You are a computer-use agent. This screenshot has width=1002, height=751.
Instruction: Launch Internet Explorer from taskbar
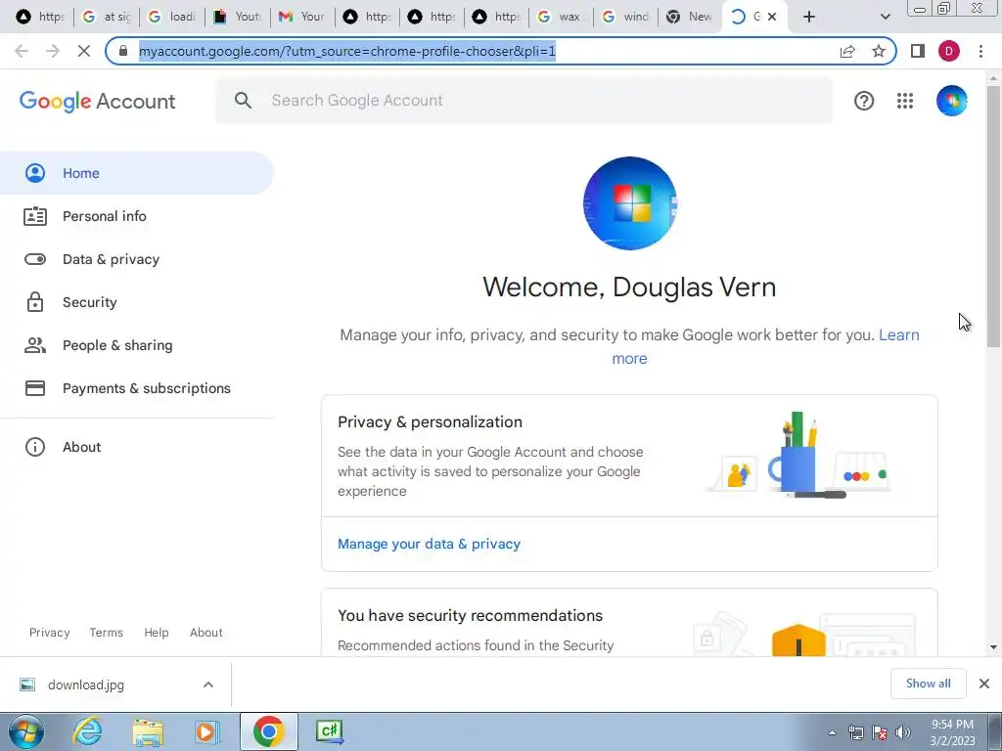(87, 731)
